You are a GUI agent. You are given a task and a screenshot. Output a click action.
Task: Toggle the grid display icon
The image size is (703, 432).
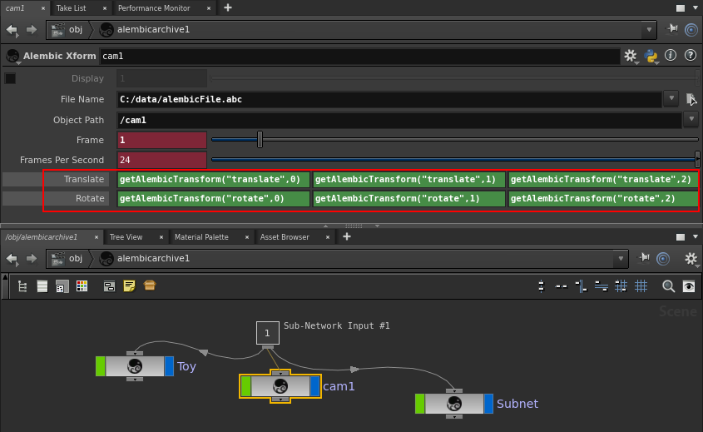pyautogui.click(x=641, y=286)
